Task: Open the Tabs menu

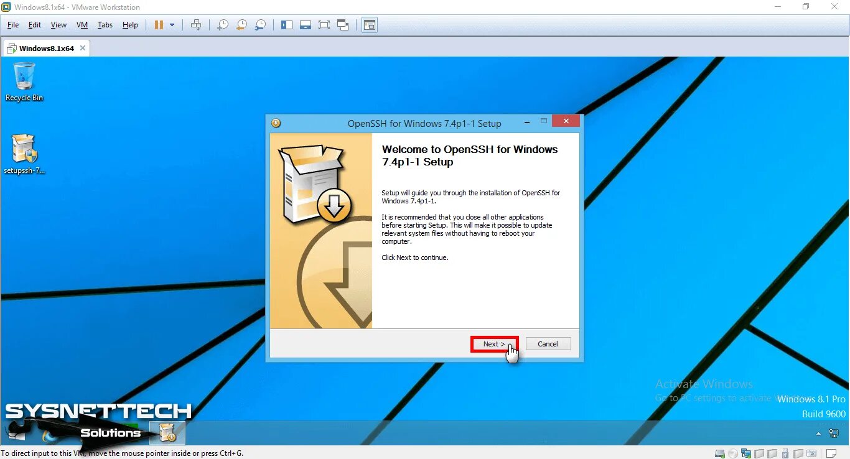Action: coord(105,25)
